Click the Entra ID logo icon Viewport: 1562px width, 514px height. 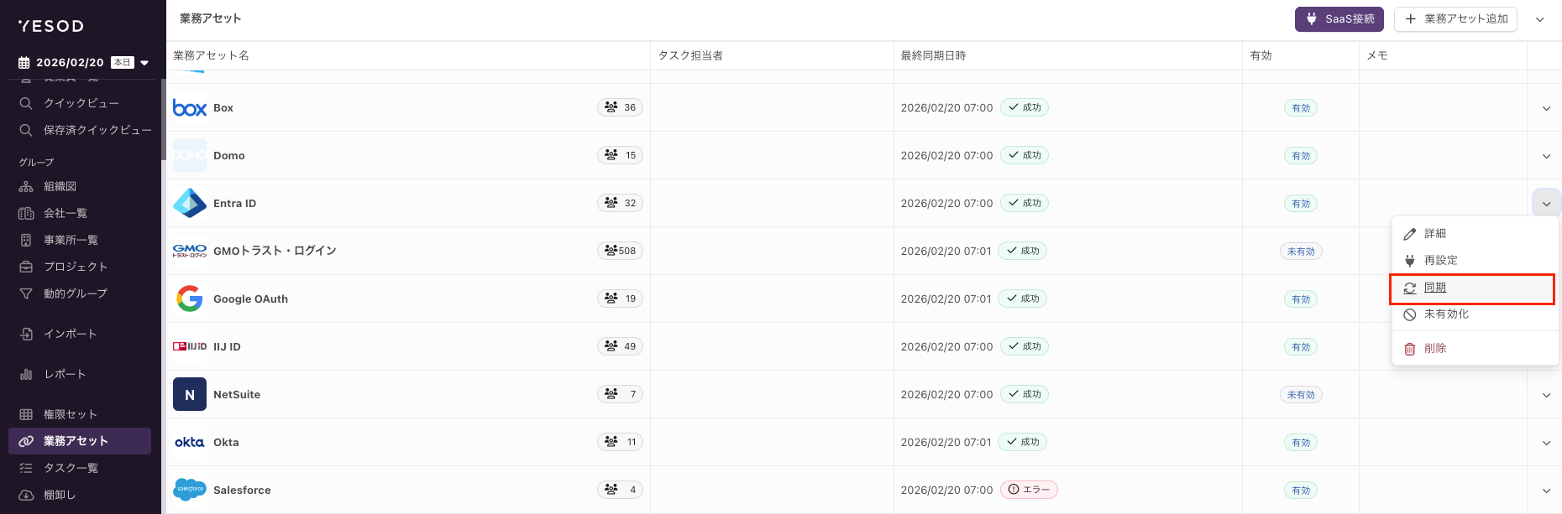(x=190, y=203)
